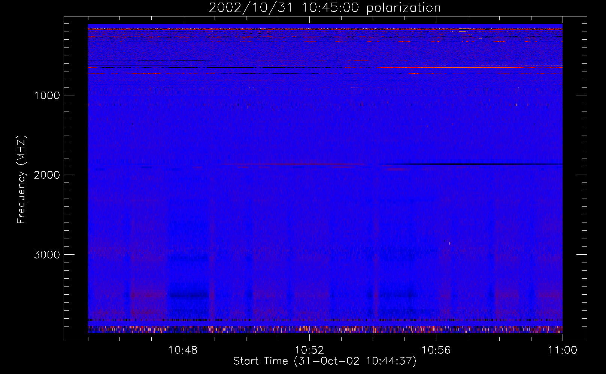The height and width of the screenshot is (374, 606).
Task: Click the 2000 frequency tick label
Action: (x=47, y=175)
